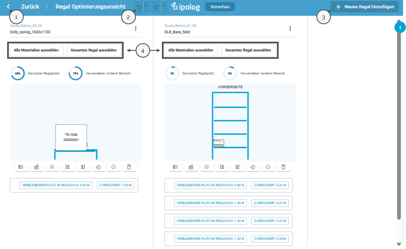Go back using the Zurück arrow
Viewport: 406px width, 249px height.
(9, 7)
